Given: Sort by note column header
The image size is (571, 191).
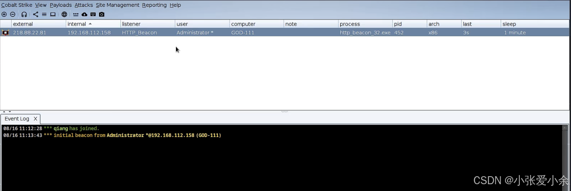Looking at the screenshot, I should coord(311,24).
